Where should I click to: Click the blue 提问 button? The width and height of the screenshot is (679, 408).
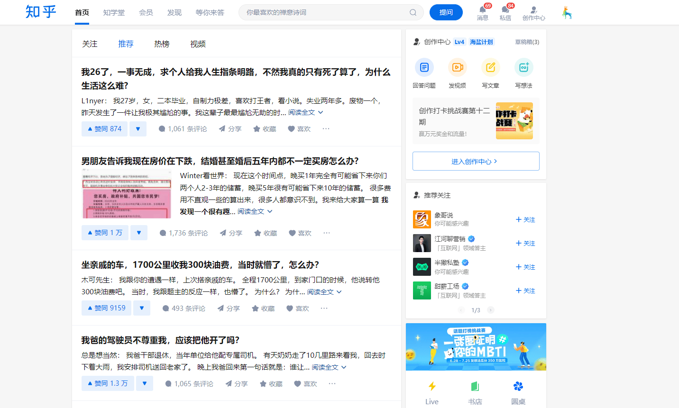(x=446, y=12)
